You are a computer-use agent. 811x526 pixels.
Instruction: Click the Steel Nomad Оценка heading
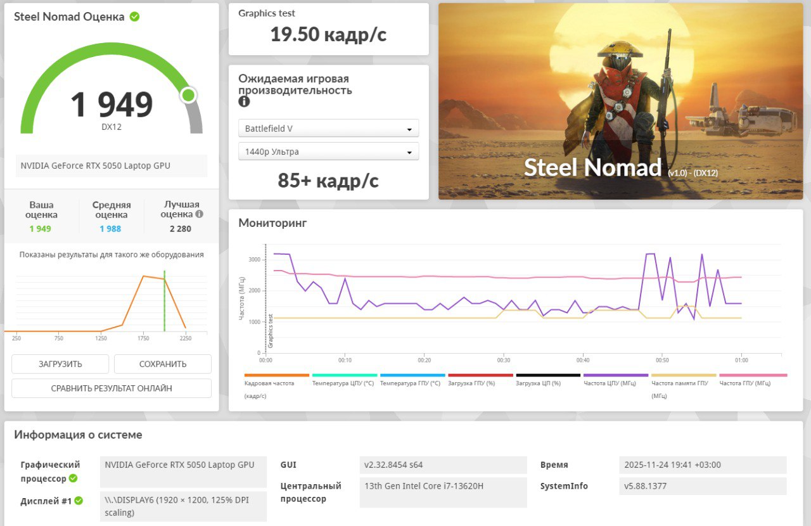tap(69, 16)
